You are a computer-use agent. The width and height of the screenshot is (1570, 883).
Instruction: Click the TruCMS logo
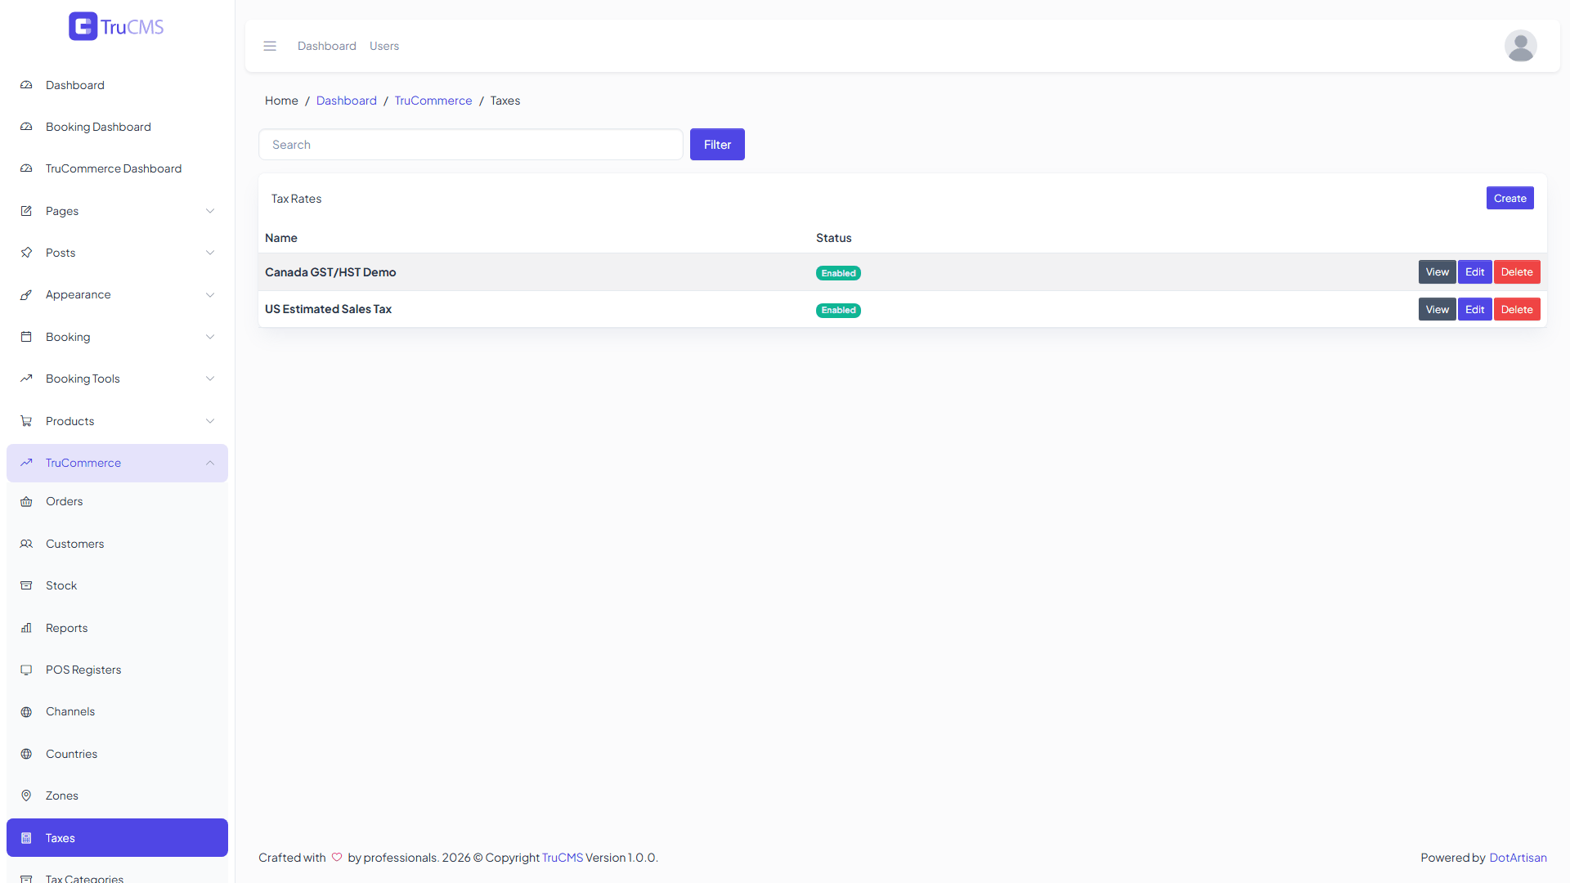(116, 26)
